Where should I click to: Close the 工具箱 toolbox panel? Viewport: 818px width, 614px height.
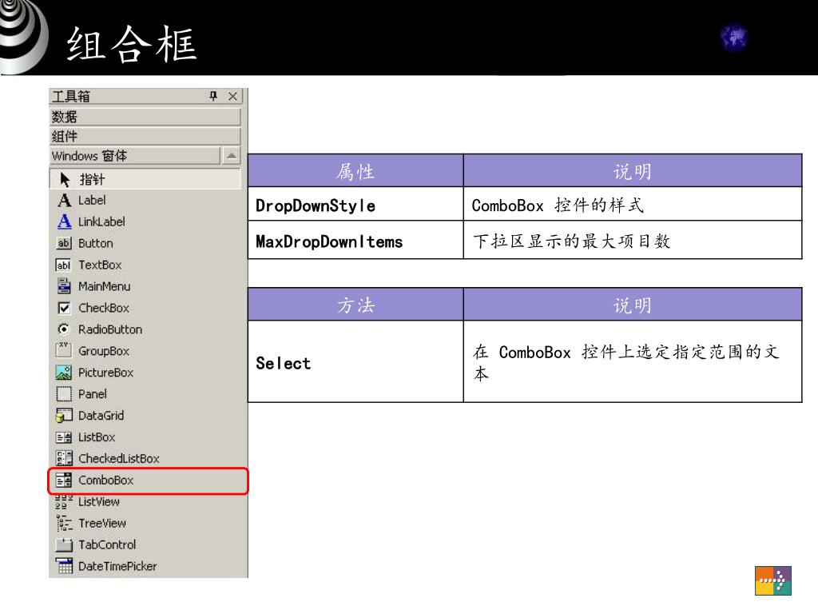click(232, 97)
